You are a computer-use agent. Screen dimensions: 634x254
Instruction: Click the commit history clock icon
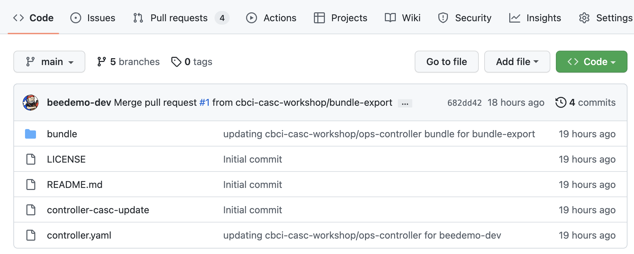click(561, 102)
